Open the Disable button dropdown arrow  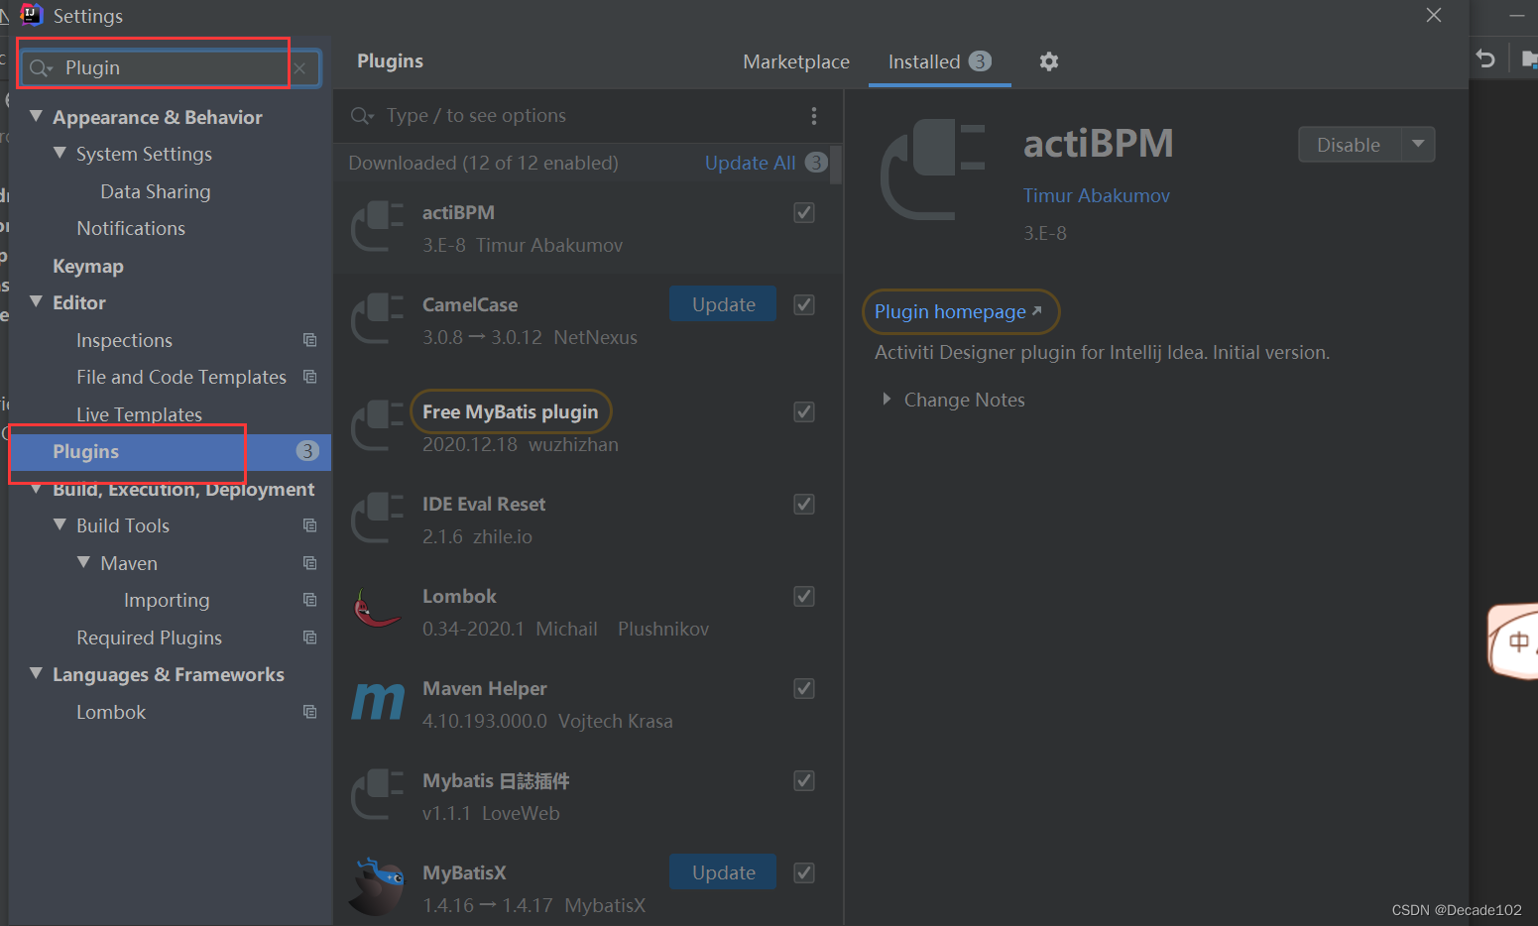click(1418, 145)
